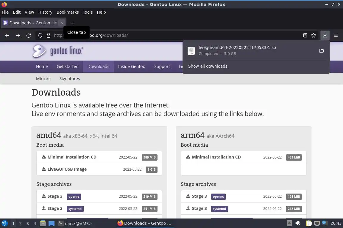Open clipboard manager tray icon

[x=309, y=224]
